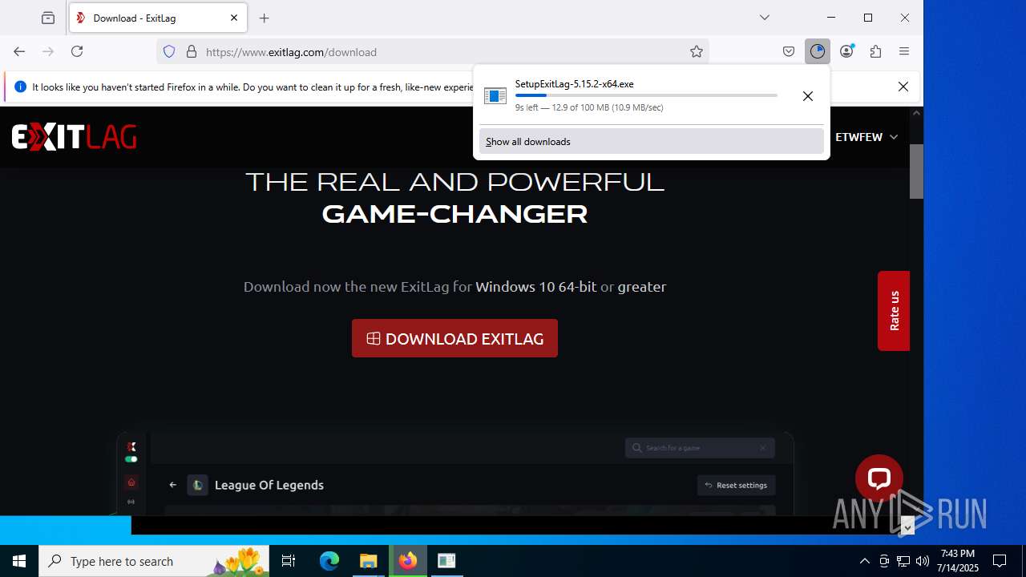This screenshot has height=577, width=1026.
Task: Click the download progress bar
Action: 646,95
